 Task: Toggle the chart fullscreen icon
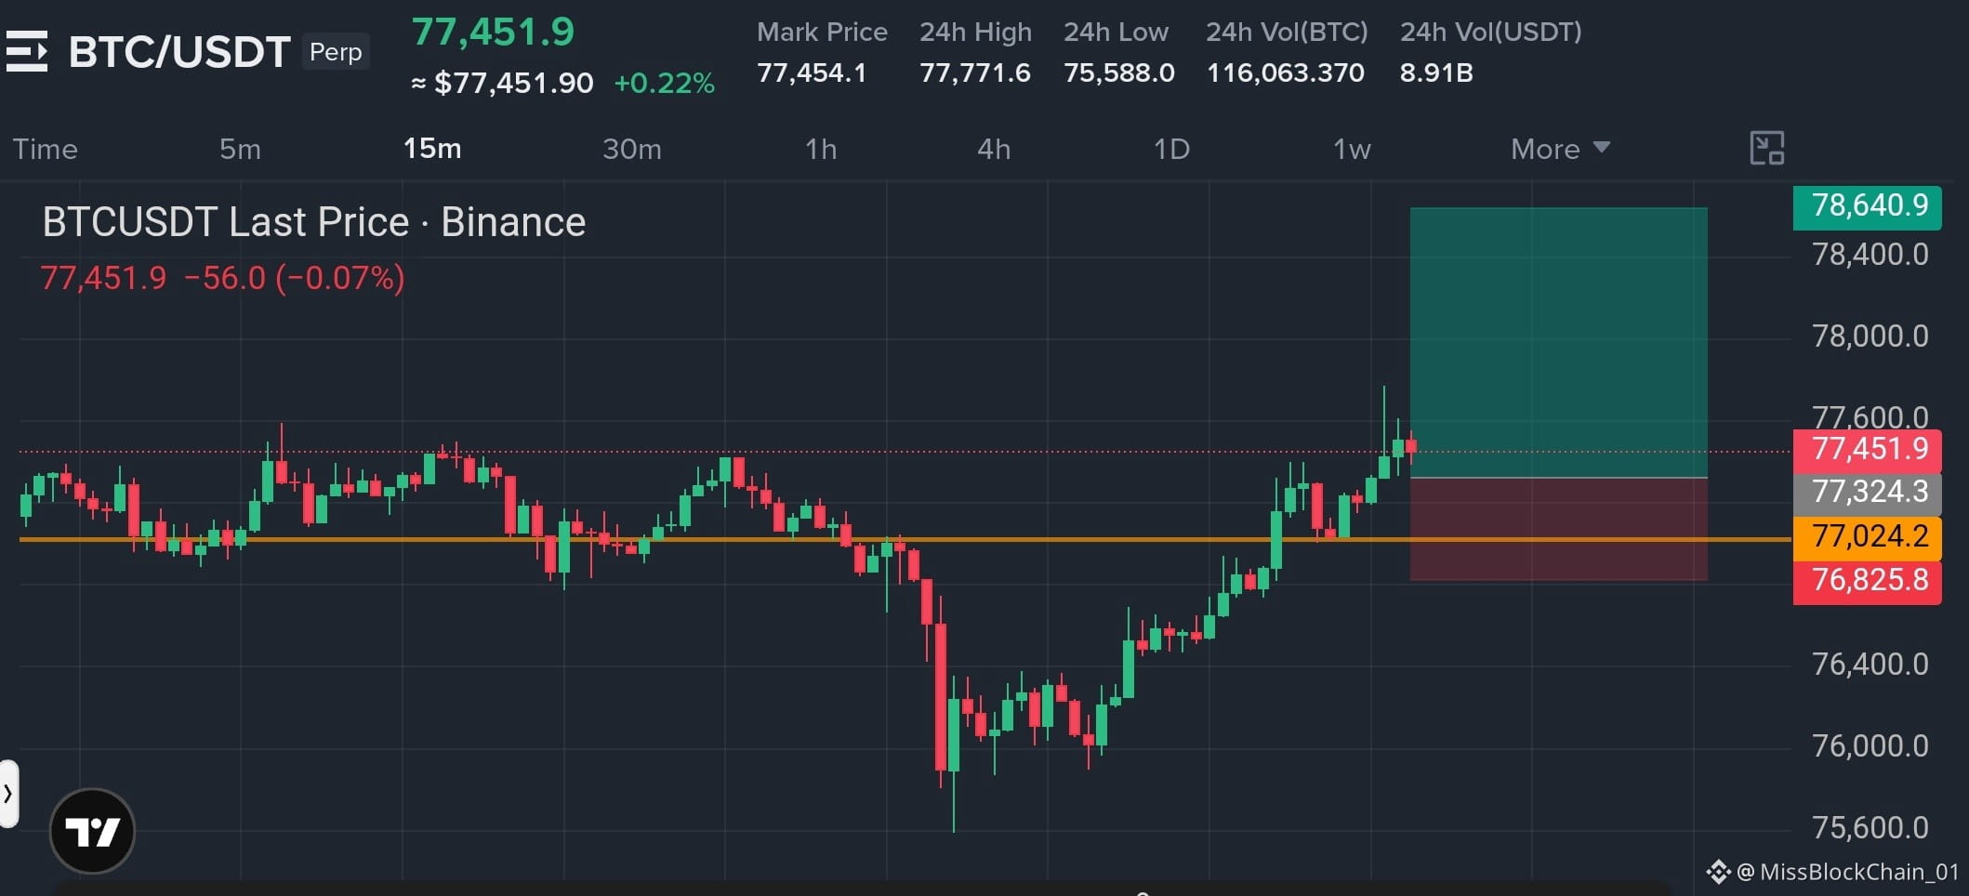click(x=1766, y=149)
